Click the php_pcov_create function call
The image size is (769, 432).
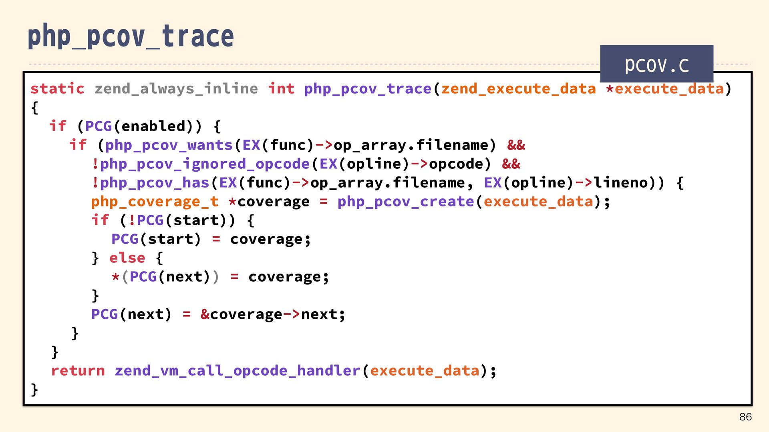click(405, 201)
